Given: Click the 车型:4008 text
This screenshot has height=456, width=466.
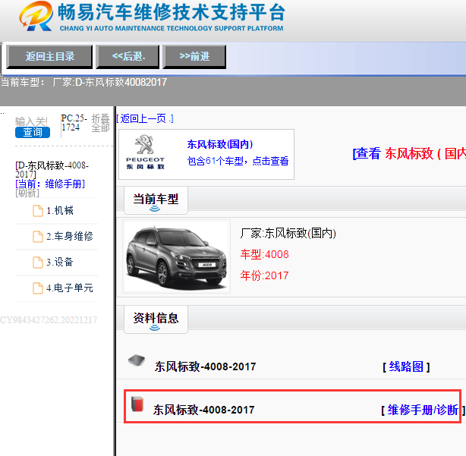Looking at the screenshot, I should click(x=265, y=255).
